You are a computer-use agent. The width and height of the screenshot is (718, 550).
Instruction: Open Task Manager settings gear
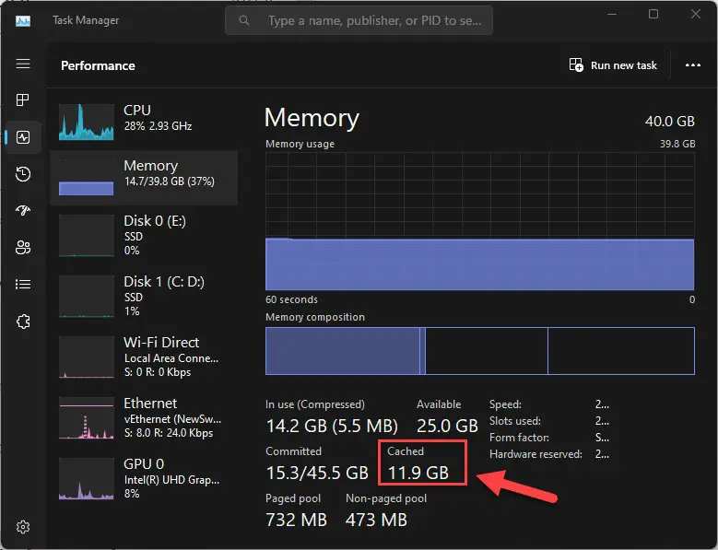coord(23,527)
